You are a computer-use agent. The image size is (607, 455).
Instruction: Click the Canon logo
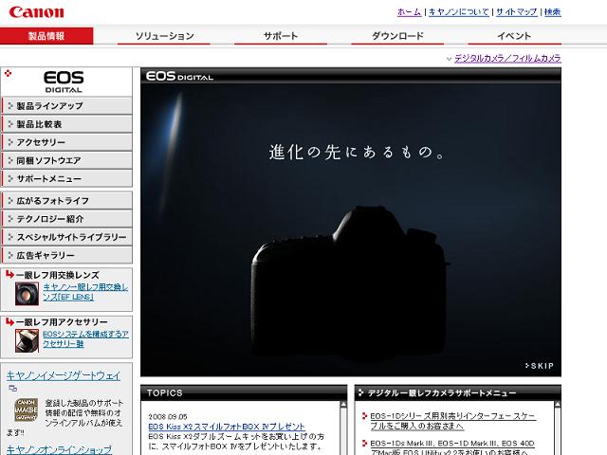coord(36,12)
